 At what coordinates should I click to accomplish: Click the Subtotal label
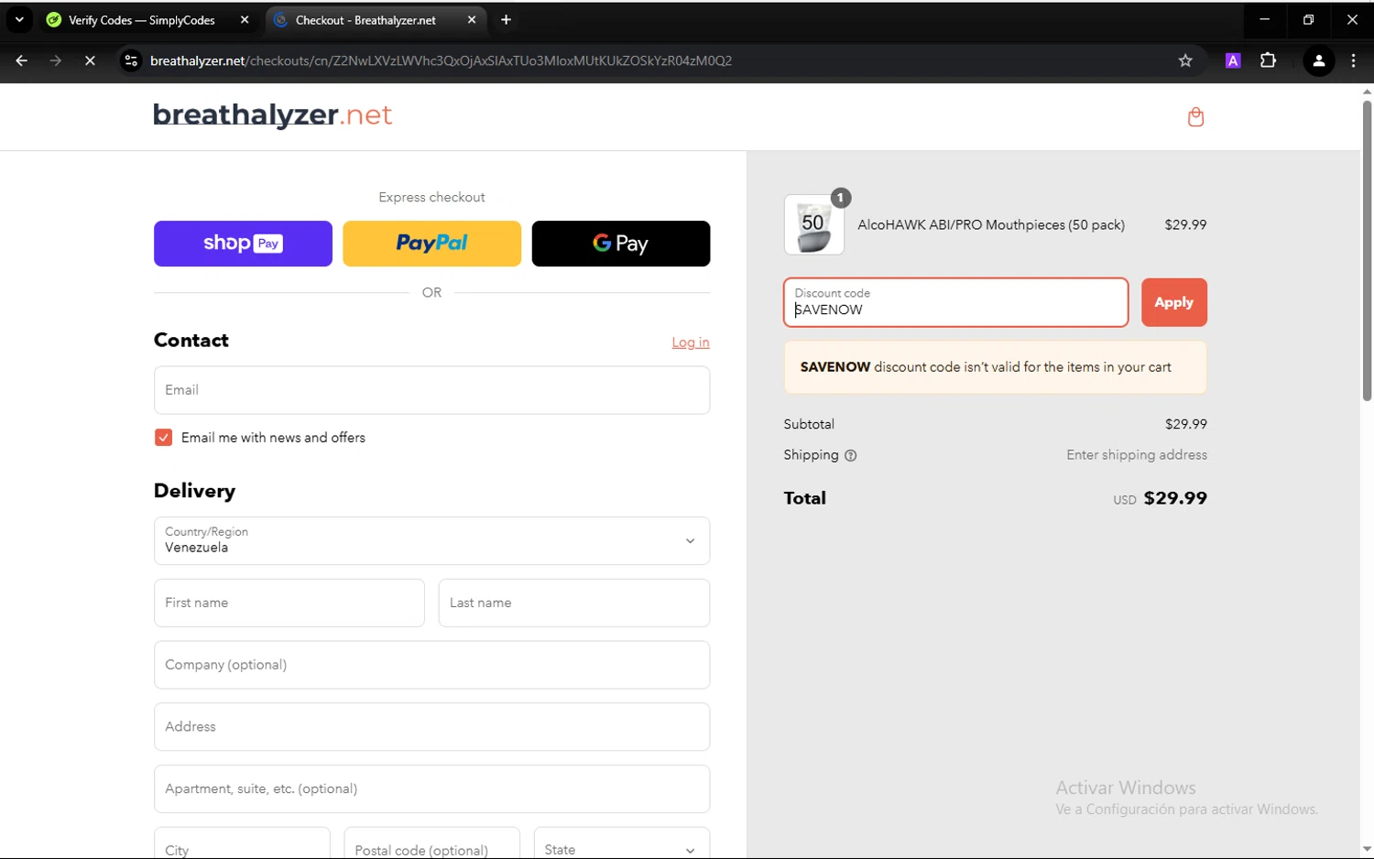(x=809, y=424)
